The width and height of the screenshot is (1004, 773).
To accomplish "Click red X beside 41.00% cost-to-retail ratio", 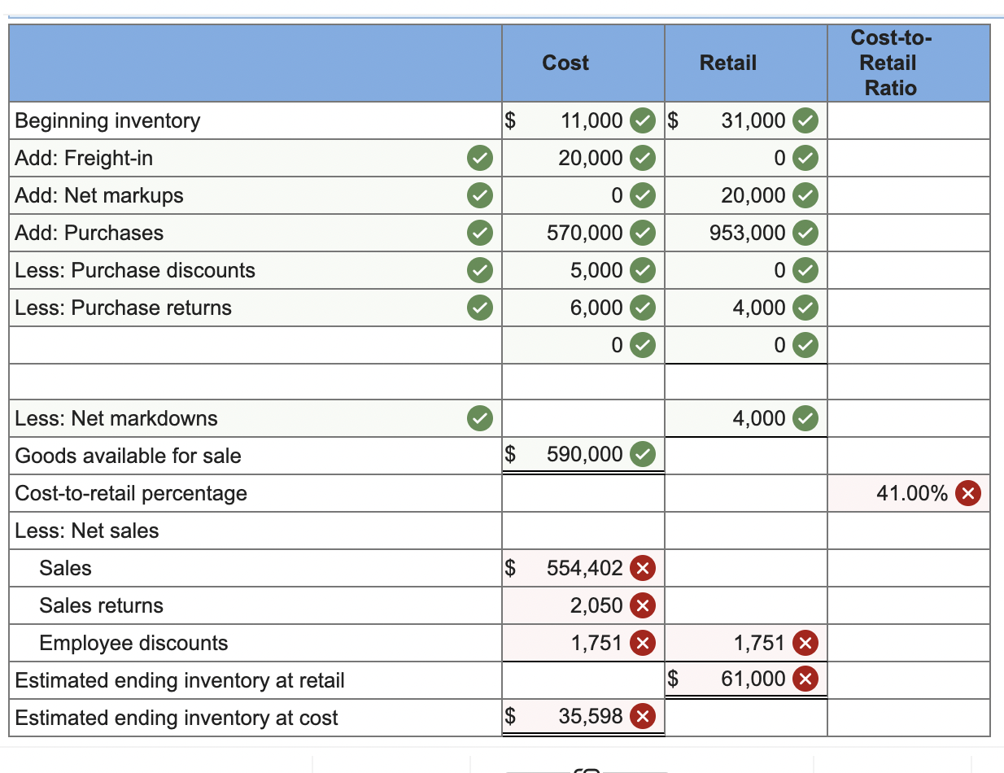I will (x=967, y=493).
